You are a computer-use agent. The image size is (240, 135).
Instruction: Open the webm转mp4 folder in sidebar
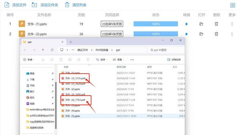(x=40, y=110)
